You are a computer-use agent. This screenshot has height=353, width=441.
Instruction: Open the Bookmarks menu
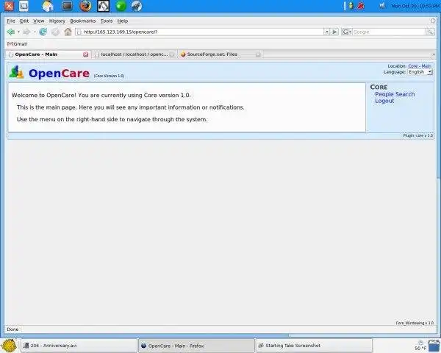click(x=82, y=21)
